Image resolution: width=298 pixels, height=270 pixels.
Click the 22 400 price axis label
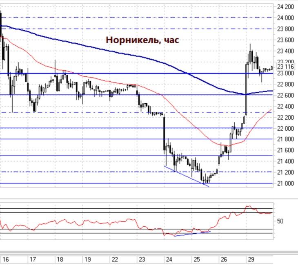coord(285,107)
